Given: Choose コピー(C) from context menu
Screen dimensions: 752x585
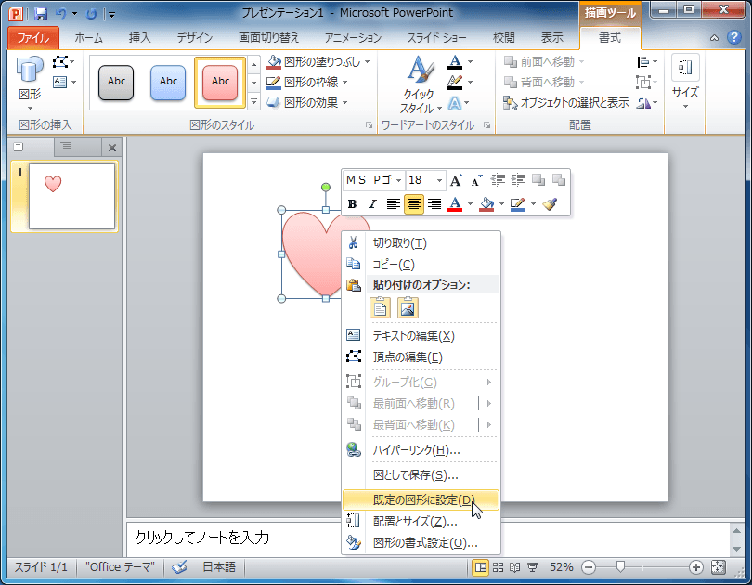Looking at the screenshot, I should pos(421,265).
